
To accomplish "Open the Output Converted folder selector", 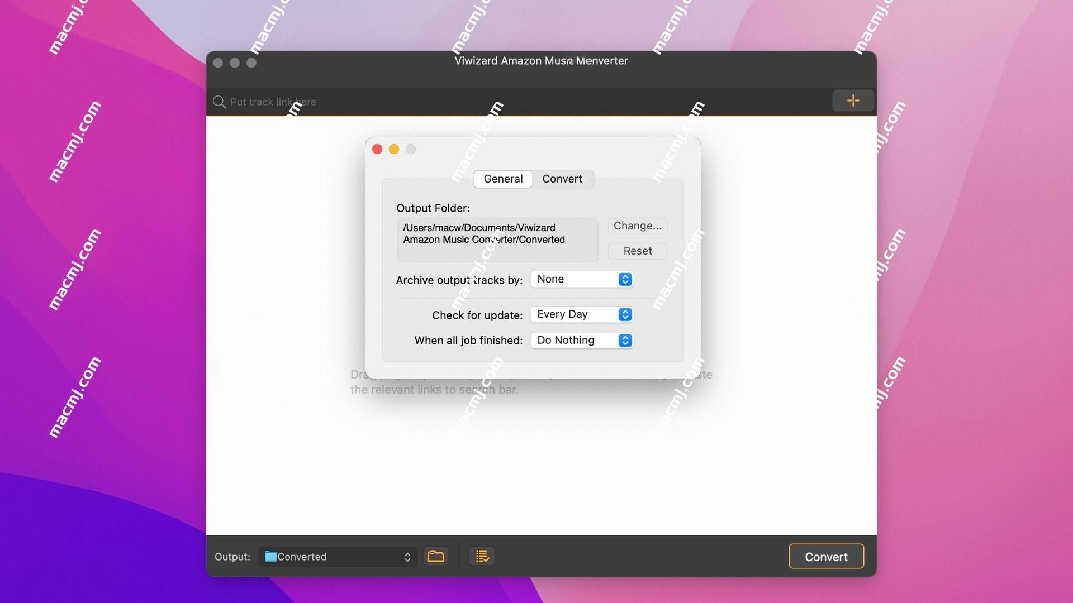I will 338,557.
